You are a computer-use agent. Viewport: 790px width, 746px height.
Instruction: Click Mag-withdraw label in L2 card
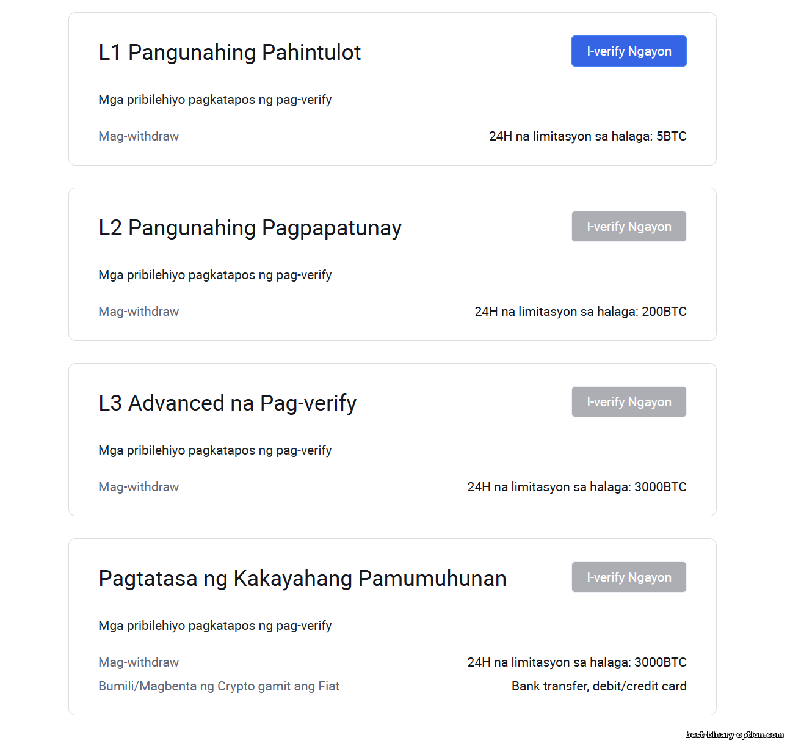coord(139,312)
